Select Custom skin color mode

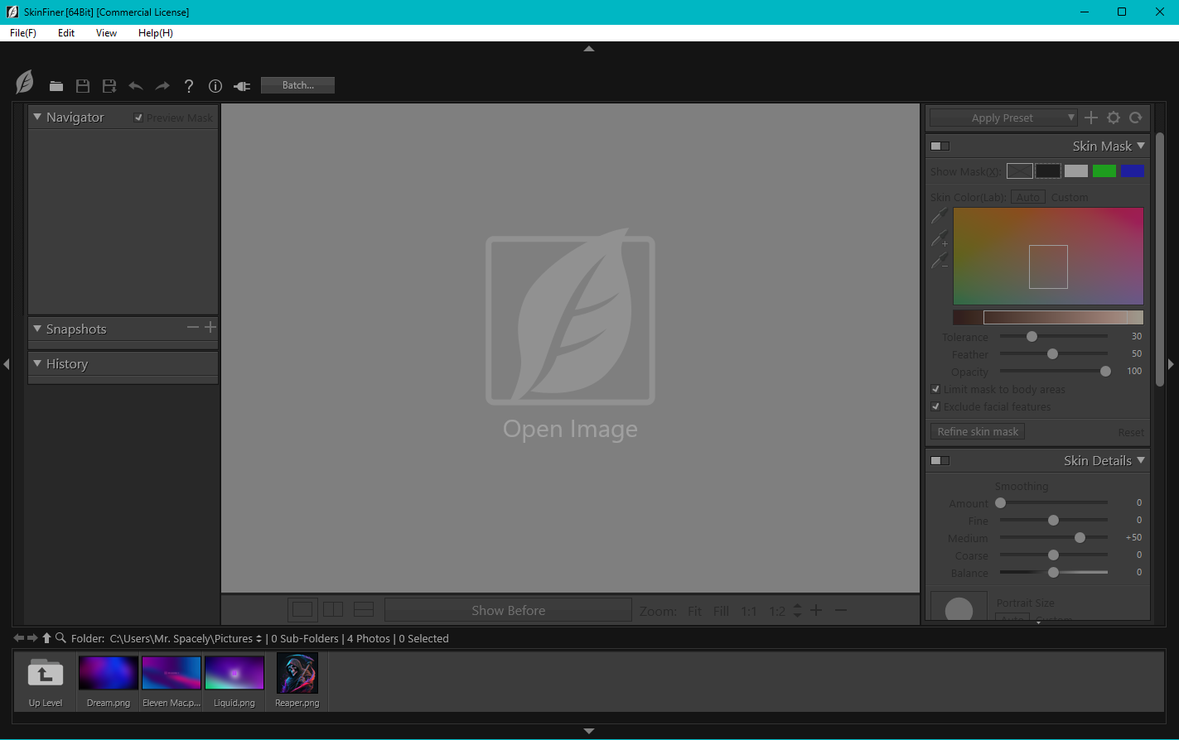[1070, 197]
